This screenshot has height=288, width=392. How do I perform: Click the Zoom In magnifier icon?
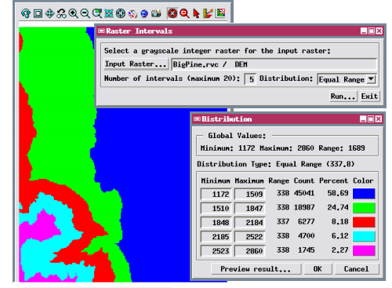(73, 13)
